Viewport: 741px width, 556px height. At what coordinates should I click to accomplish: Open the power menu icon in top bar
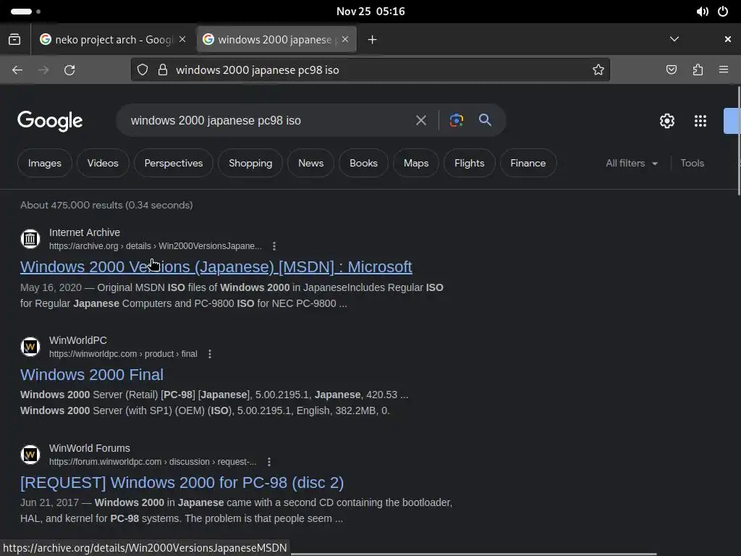coord(723,12)
